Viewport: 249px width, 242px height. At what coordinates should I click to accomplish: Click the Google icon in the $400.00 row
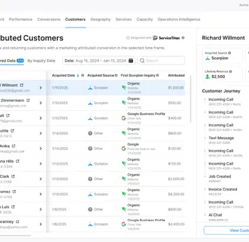(x=123, y=118)
